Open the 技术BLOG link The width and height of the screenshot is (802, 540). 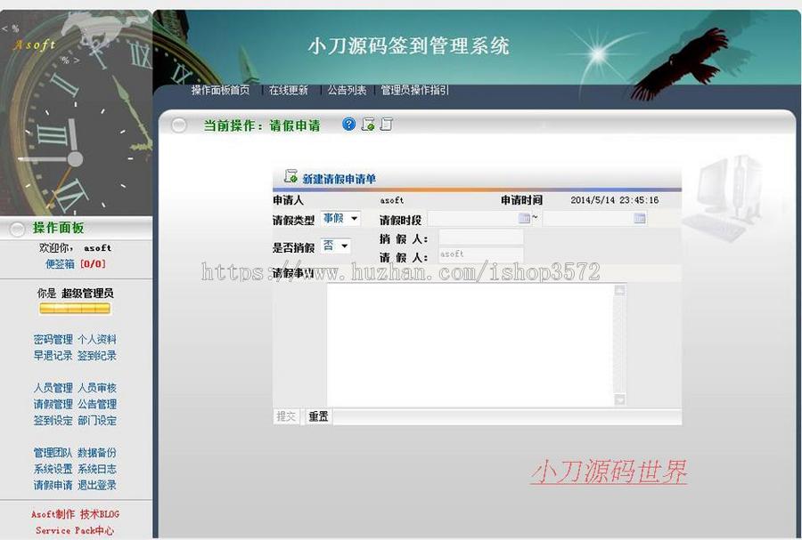(100, 514)
